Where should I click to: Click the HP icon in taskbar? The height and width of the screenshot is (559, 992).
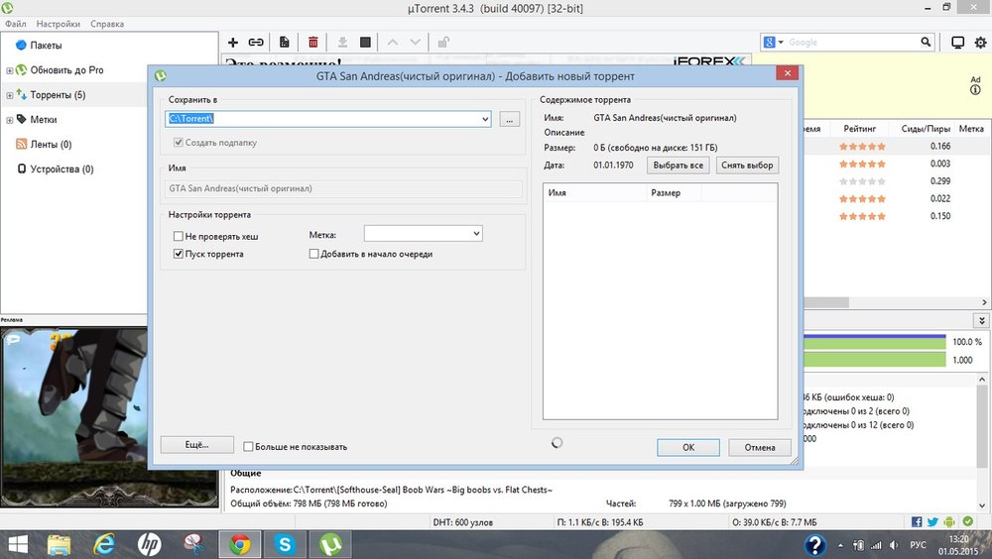click(150, 544)
